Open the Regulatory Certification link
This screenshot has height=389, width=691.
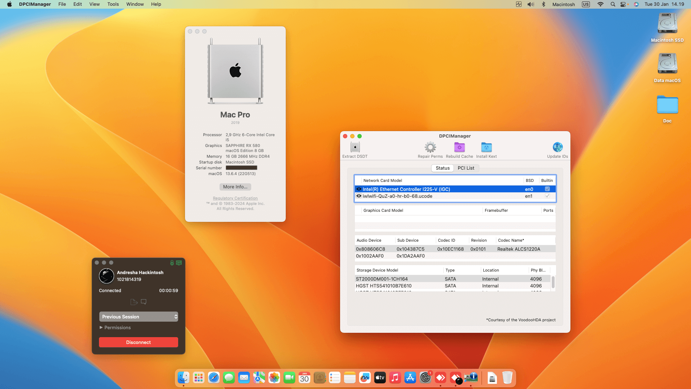[x=235, y=198]
